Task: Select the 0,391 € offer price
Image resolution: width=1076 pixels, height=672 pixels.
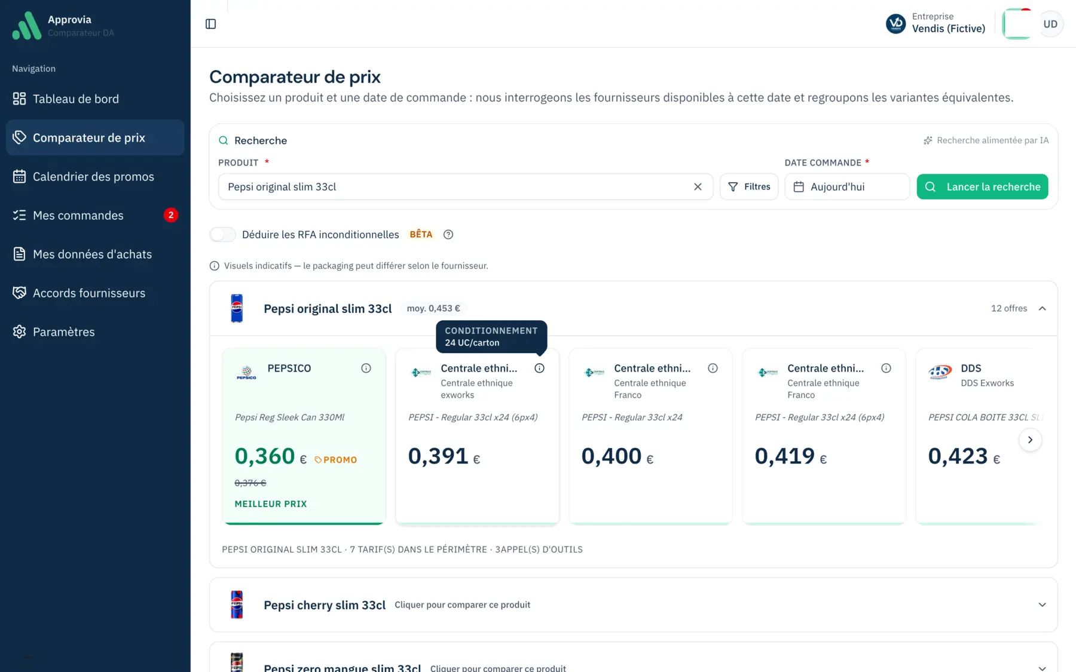Action: click(x=444, y=456)
